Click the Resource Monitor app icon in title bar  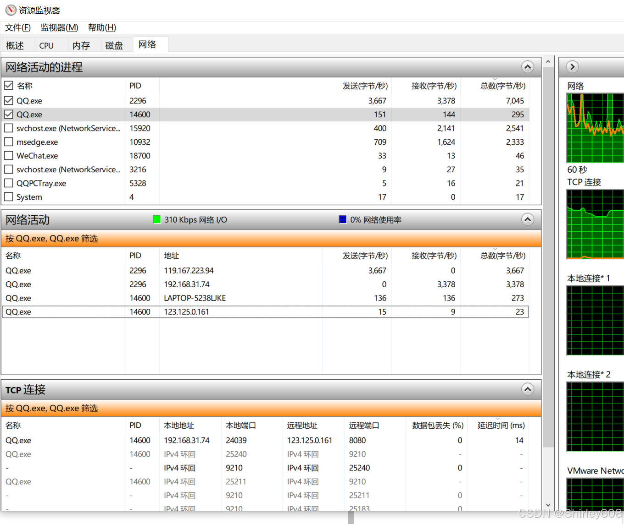pyautogui.click(x=11, y=10)
